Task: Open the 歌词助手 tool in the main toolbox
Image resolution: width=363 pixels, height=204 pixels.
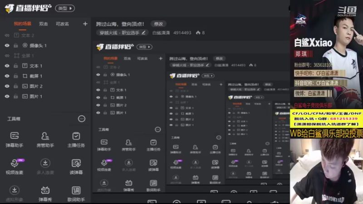Action: tap(76, 194)
